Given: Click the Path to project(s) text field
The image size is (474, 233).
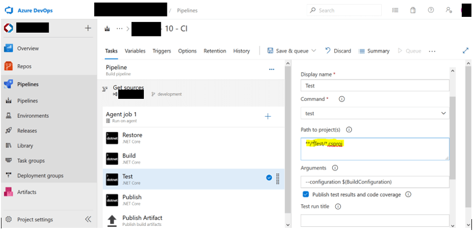Looking at the screenshot, I should [x=375, y=149].
